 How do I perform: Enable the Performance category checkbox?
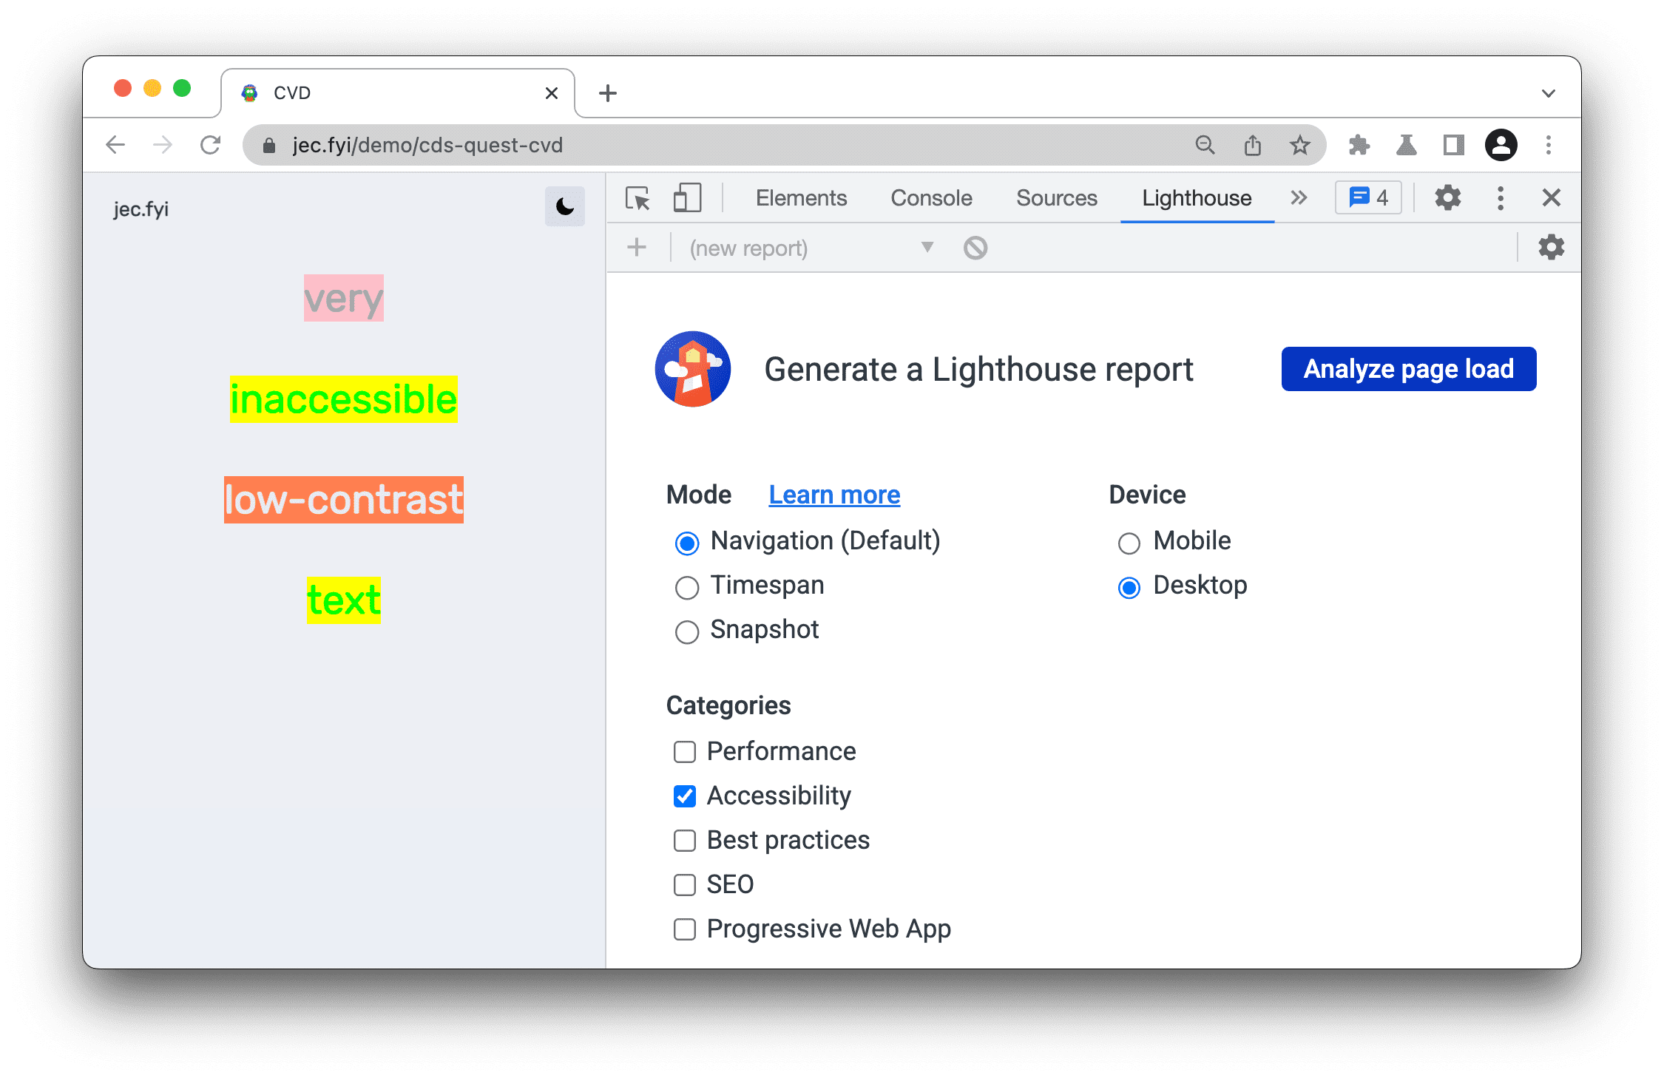coord(682,750)
